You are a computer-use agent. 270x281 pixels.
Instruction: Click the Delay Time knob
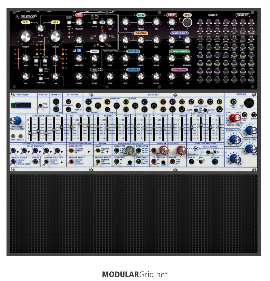coord(125,22)
